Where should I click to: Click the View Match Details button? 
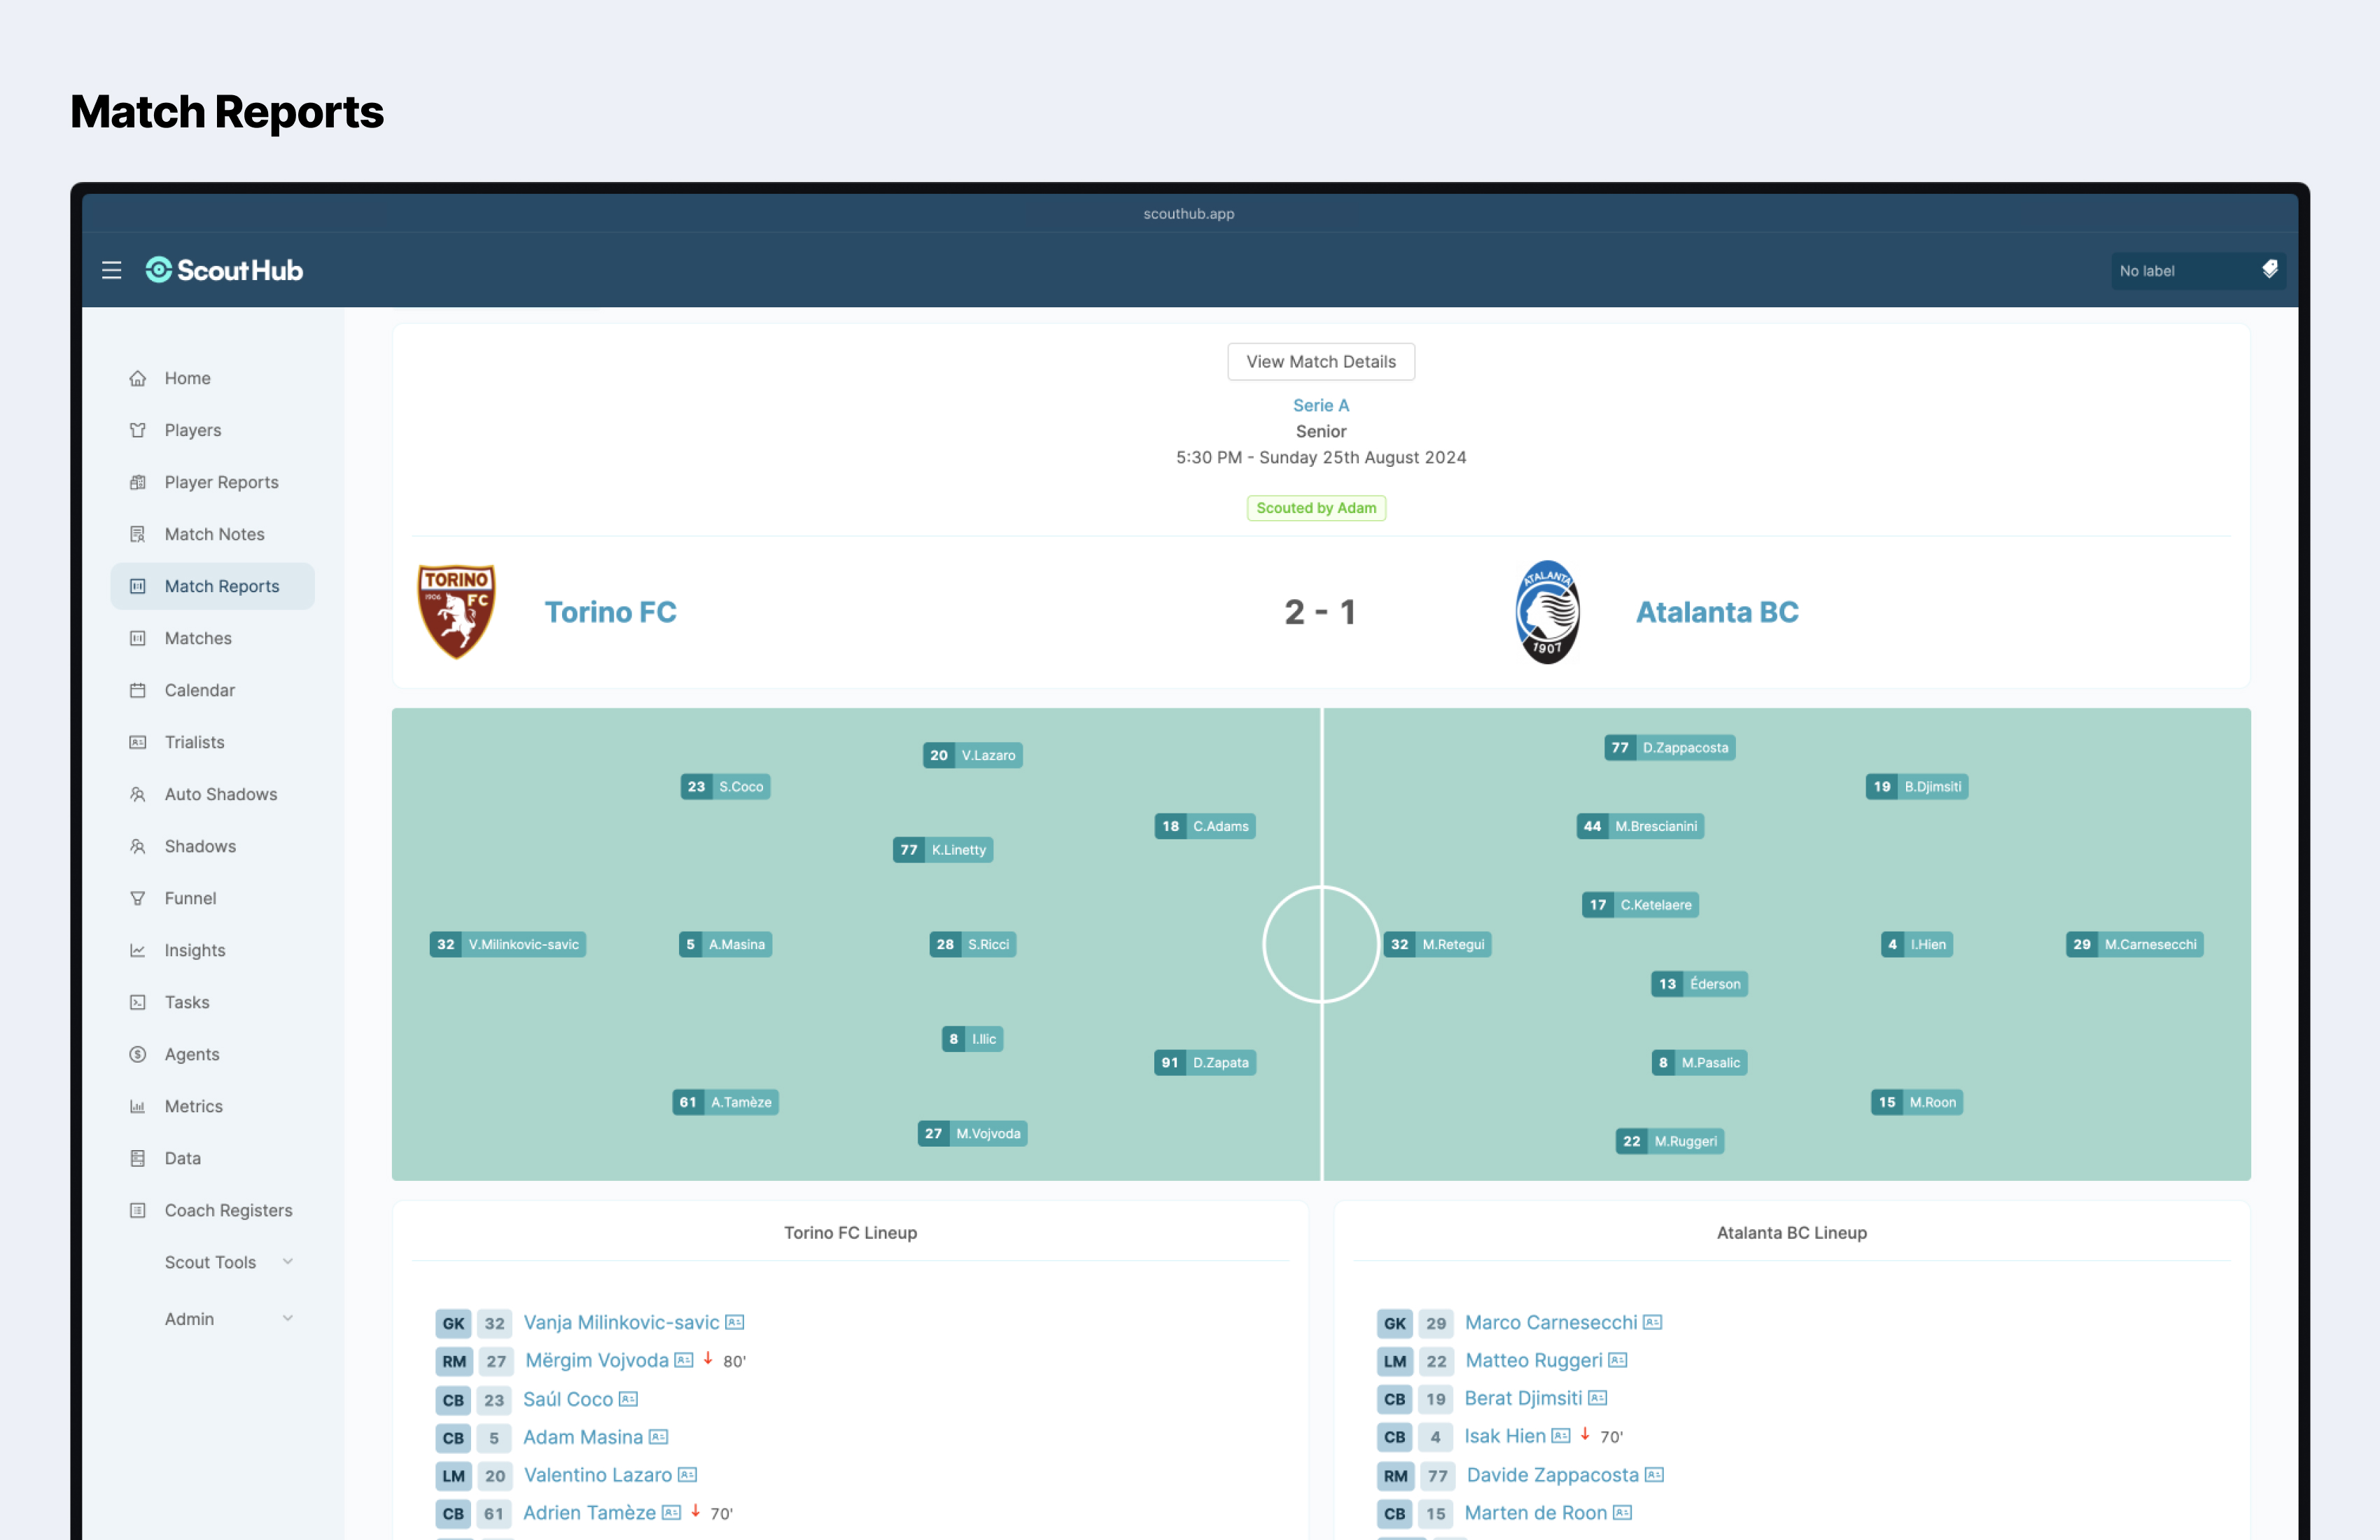tap(1320, 362)
